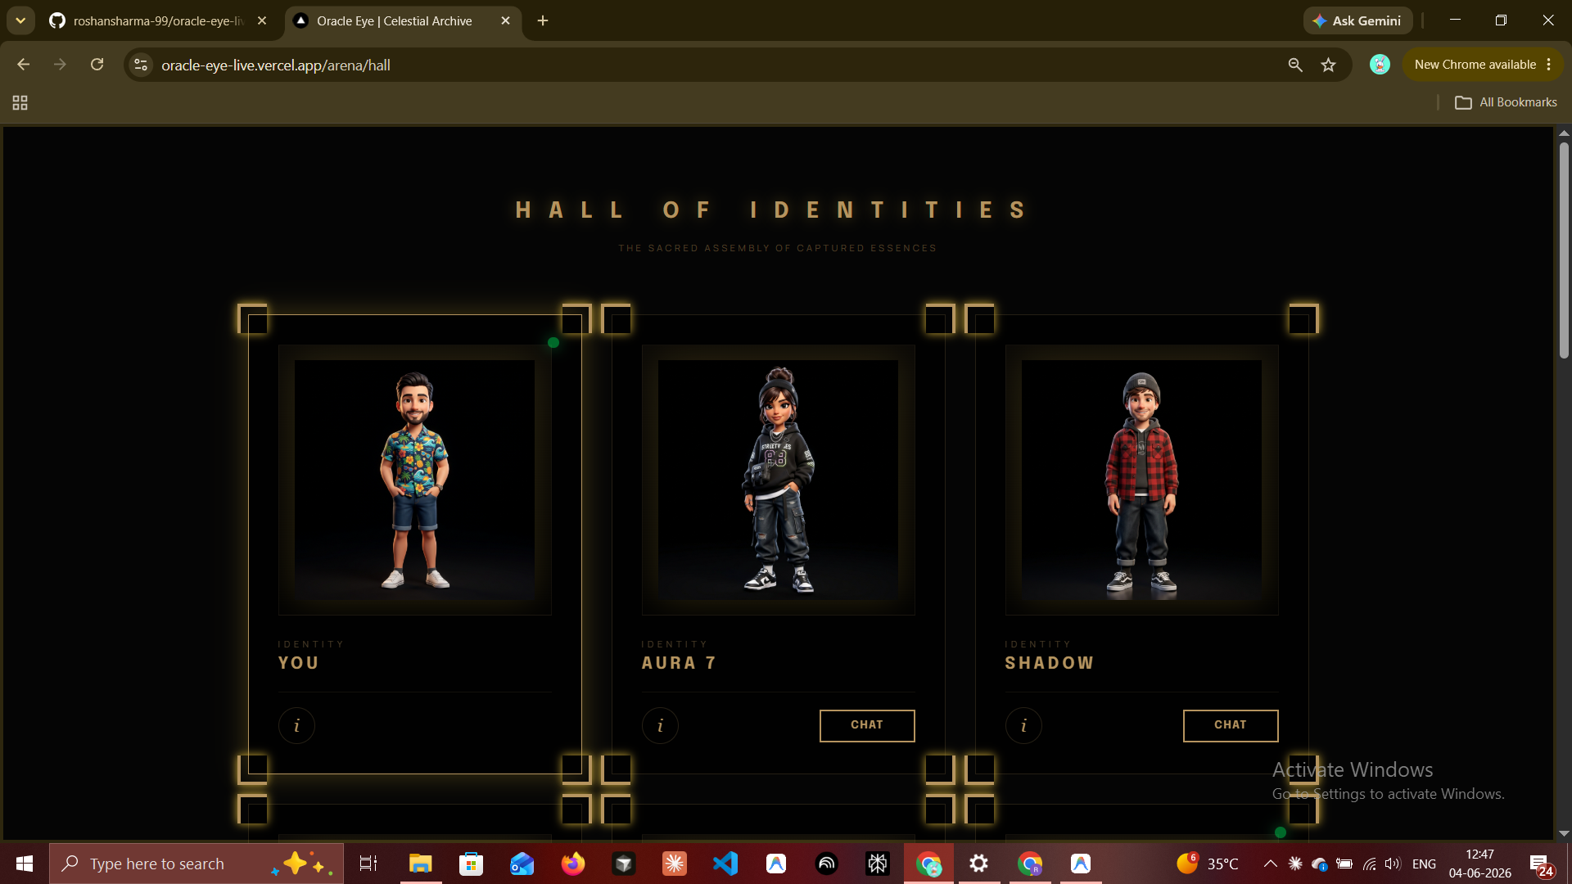Image resolution: width=1572 pixels, height=884 pixels.
Task: Switch to the roshansharma-99 GitHub tab
Action: click(157, 20)
